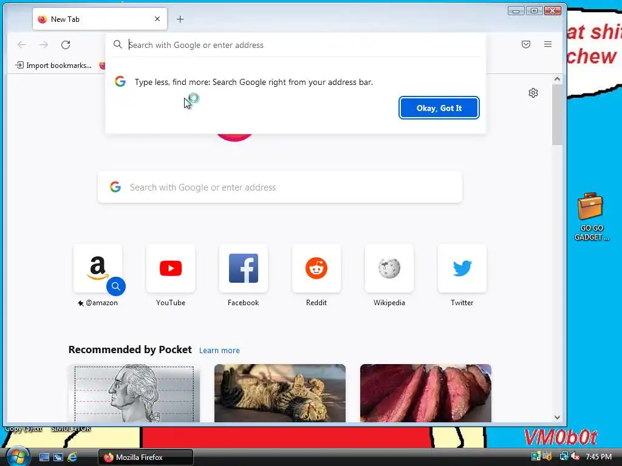Click the Firefox icon in bookmarks toolbar
This screenshot has height=466, width=622.
[102, 66]
